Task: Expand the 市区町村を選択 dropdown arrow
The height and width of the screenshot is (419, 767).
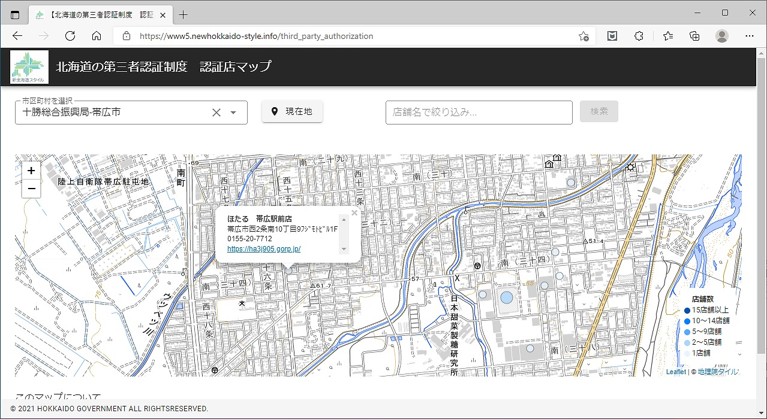Action: [x=234, y=113]
